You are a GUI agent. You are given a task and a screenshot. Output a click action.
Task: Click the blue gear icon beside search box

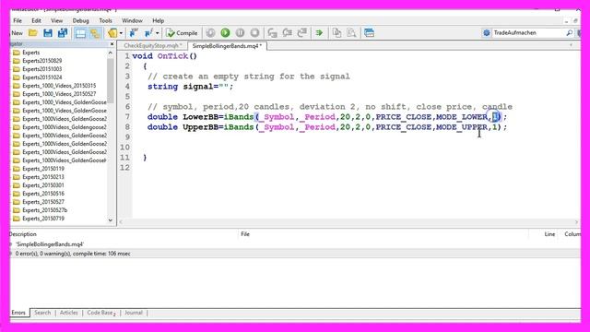[x=487, y=33]
